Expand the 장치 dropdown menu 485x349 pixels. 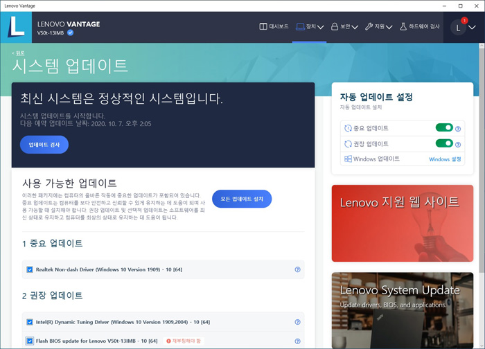pos(310,27)
